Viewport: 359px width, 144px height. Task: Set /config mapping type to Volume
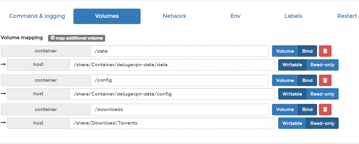[285, 80]
